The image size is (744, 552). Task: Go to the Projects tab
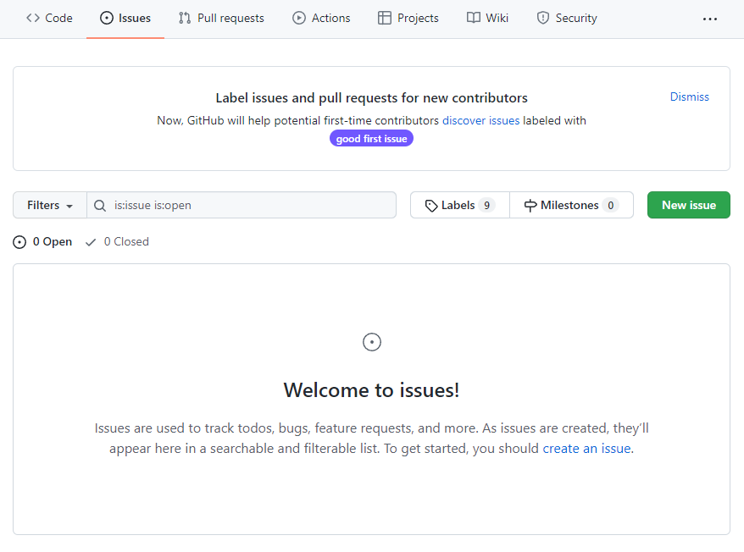point(408,18)
